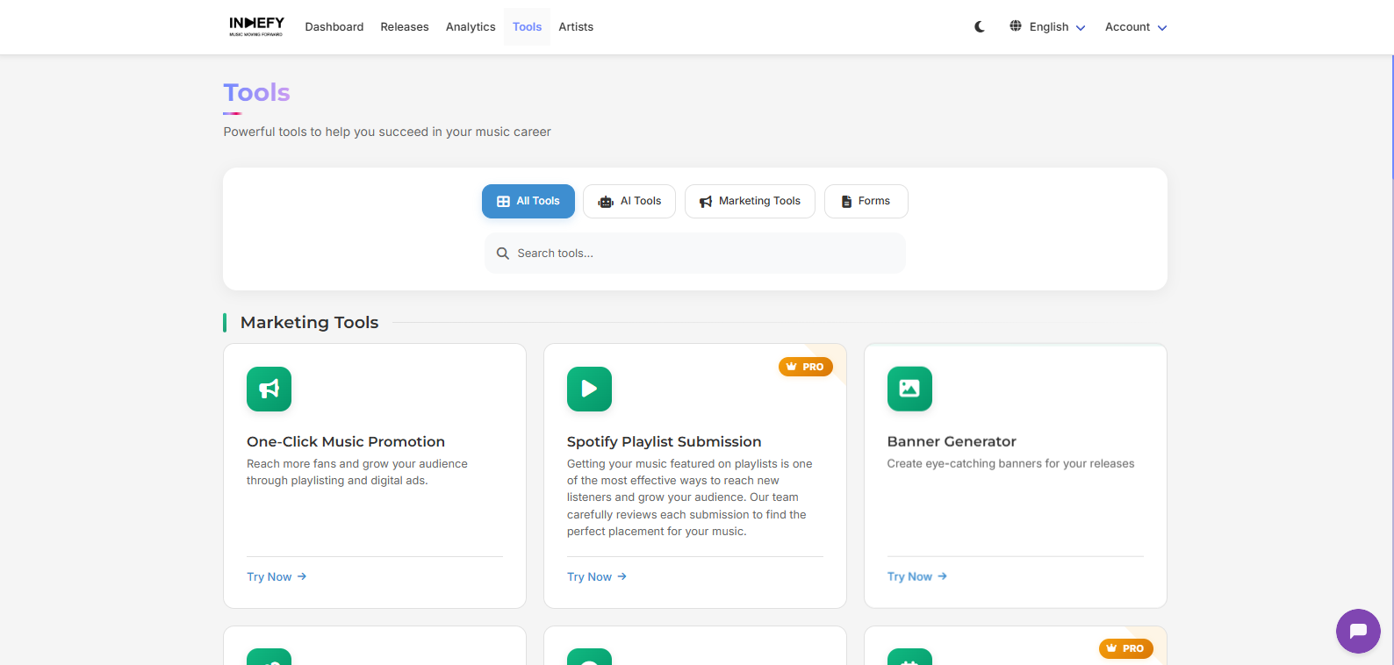Try Now for Spotify Playlist Submission
This screenshot has height=665, width=1394.
[x=597, y=576]
